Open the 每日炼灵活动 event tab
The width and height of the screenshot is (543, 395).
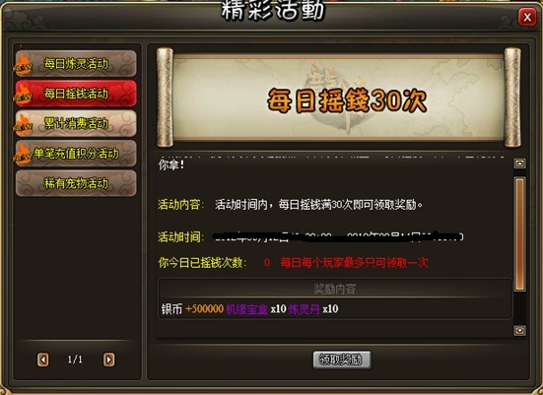(x=76, y=63)
